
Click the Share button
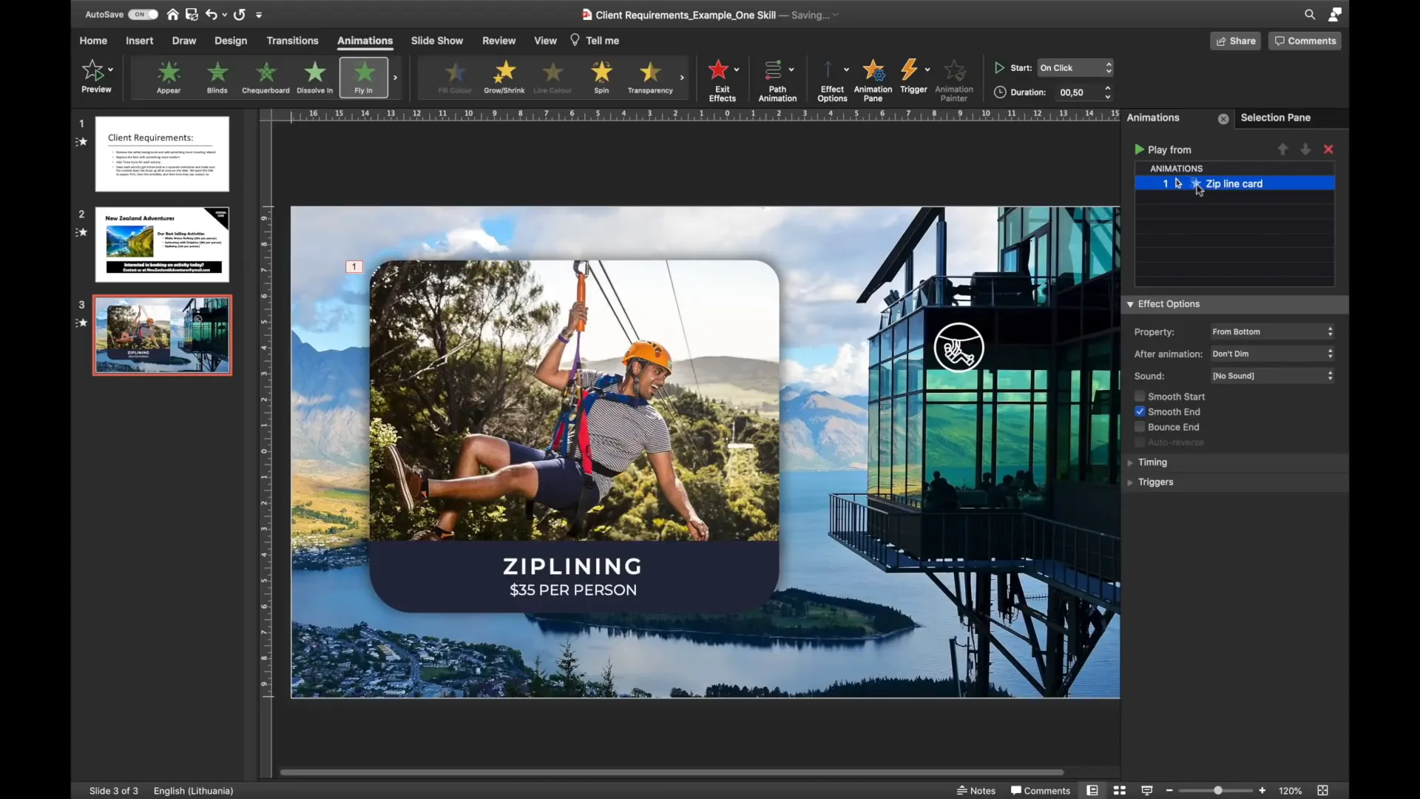pos(1234,41)
